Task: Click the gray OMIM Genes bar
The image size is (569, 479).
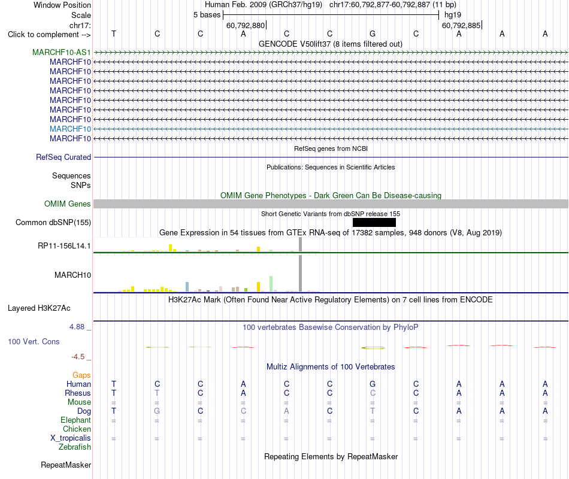Action: click(x=331, y=204)
